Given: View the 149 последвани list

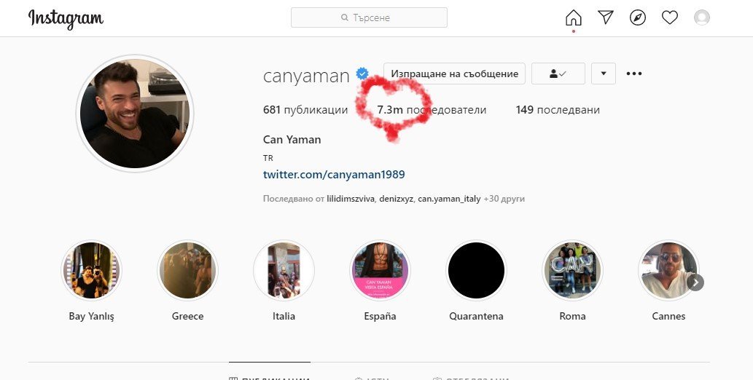Looking at the screenshot, I should [x=558, y=110].
